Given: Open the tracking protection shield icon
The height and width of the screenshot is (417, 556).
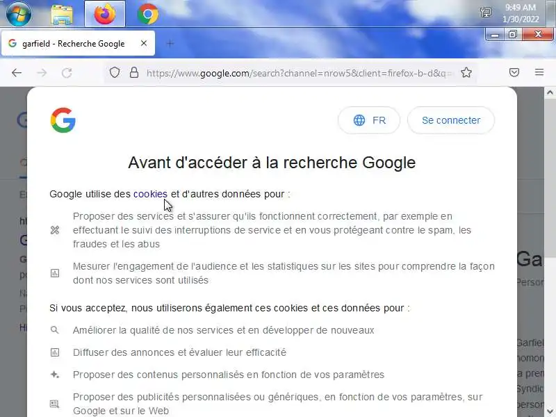Looking at the screenshot, I should tap(115, 73).
